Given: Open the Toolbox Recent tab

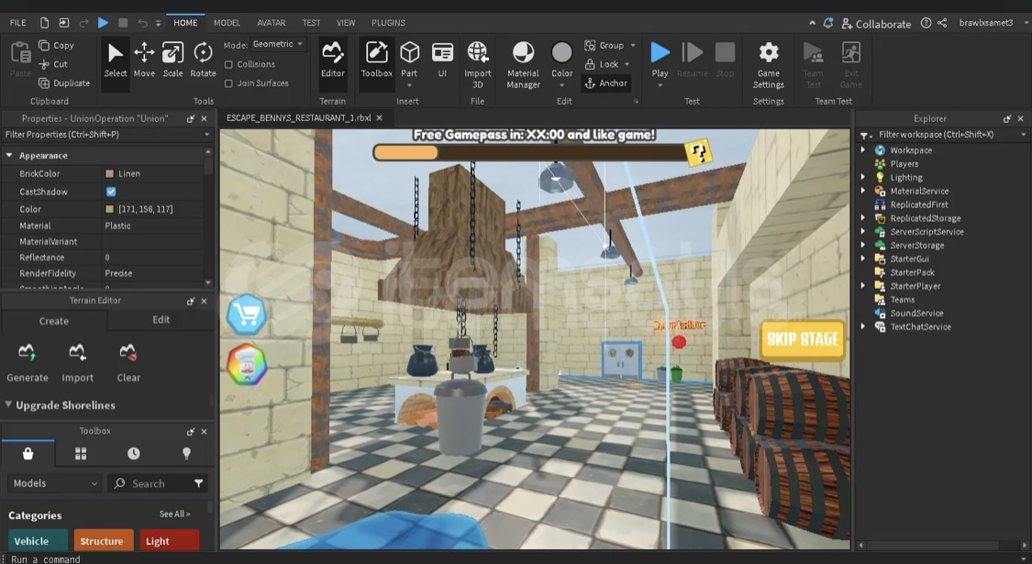Looking at the screenshot, I should (134, 453).
